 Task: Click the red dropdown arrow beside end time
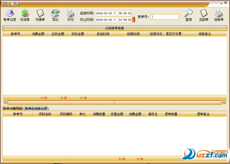[x=134, y=20]
